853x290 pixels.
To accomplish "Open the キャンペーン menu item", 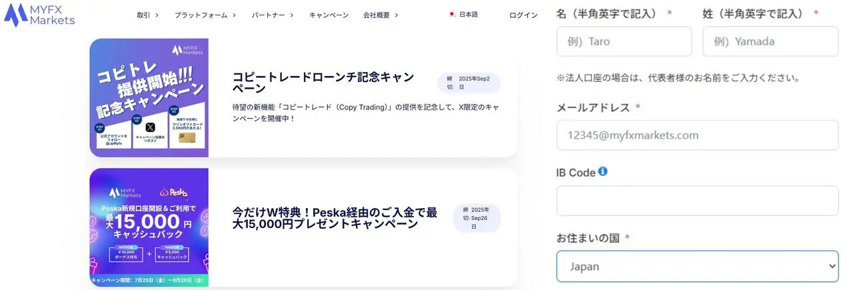I will pyautogui.click(x=329, y=15).
